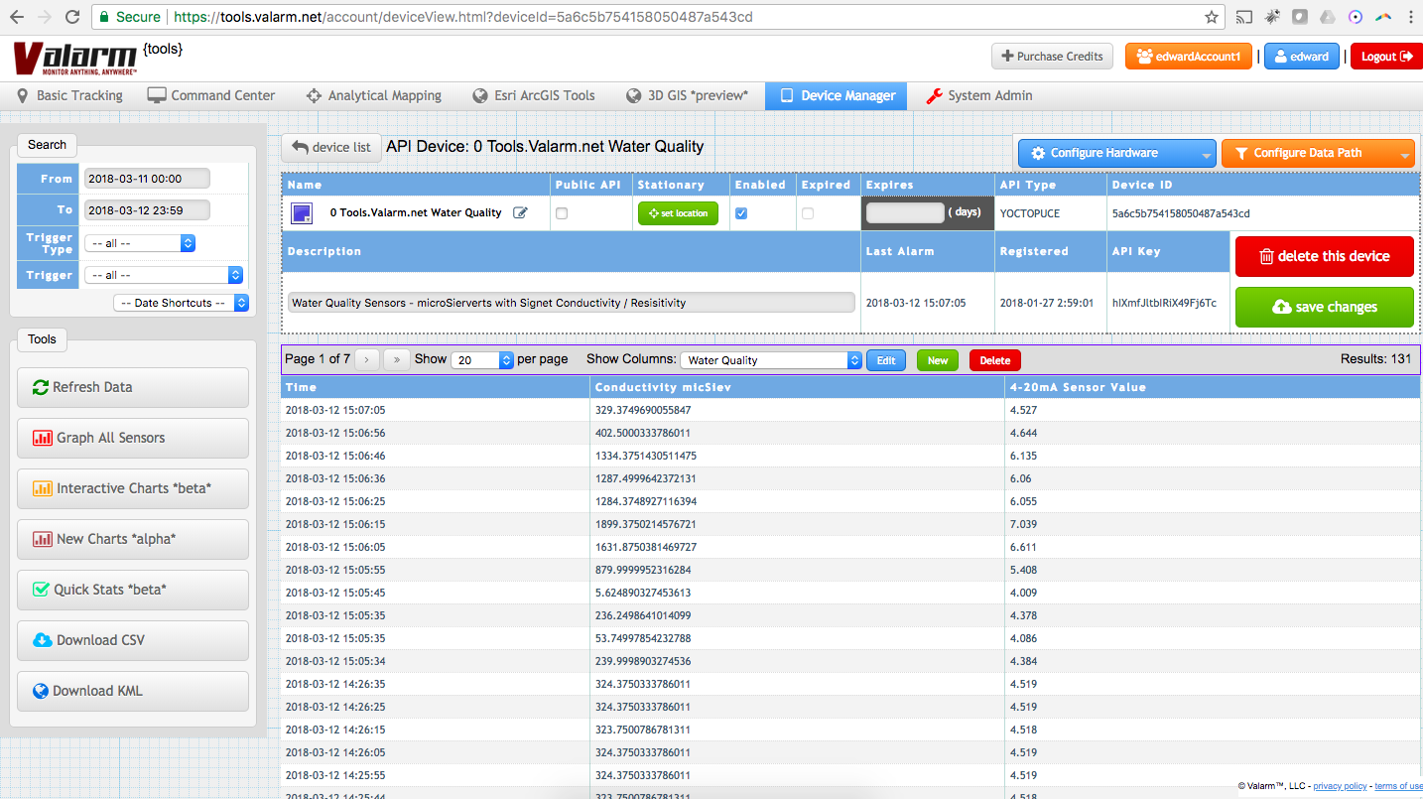Click the browser forward arrow
The height and width of the screenshot is (799, 1423).
click(44, 17)
